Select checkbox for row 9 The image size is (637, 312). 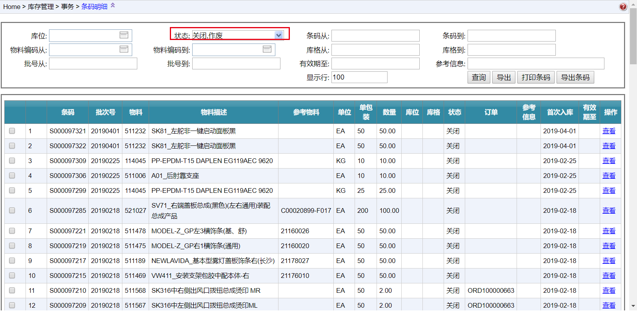coord(12,261)
